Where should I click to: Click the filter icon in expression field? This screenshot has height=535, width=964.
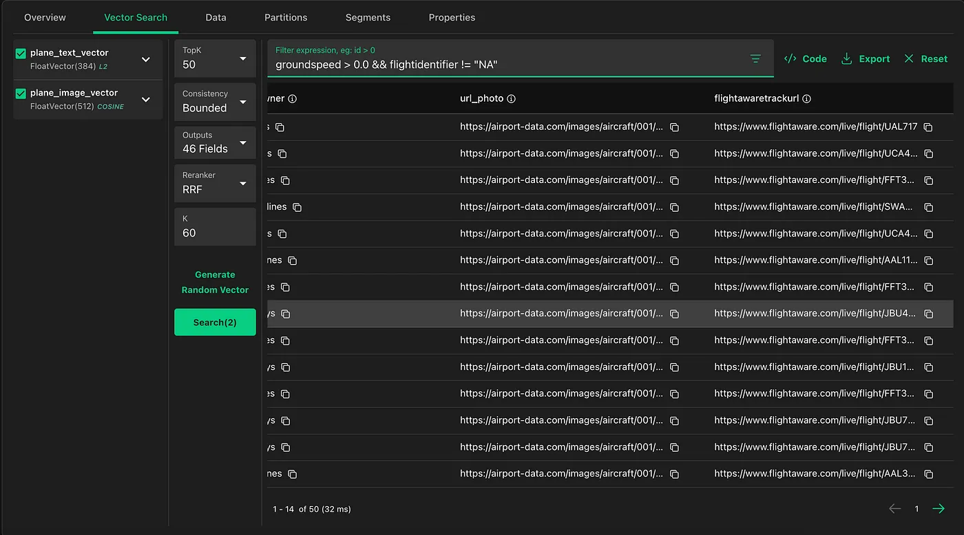pyautogui.click(x=755, y=59)
